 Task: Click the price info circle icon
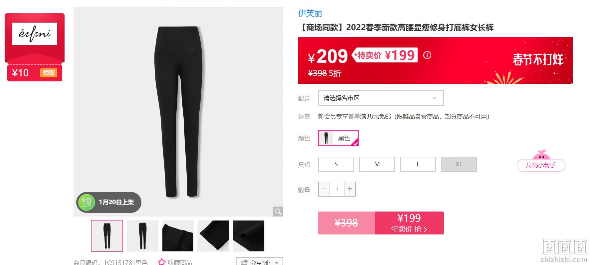(x=427, y=55)
